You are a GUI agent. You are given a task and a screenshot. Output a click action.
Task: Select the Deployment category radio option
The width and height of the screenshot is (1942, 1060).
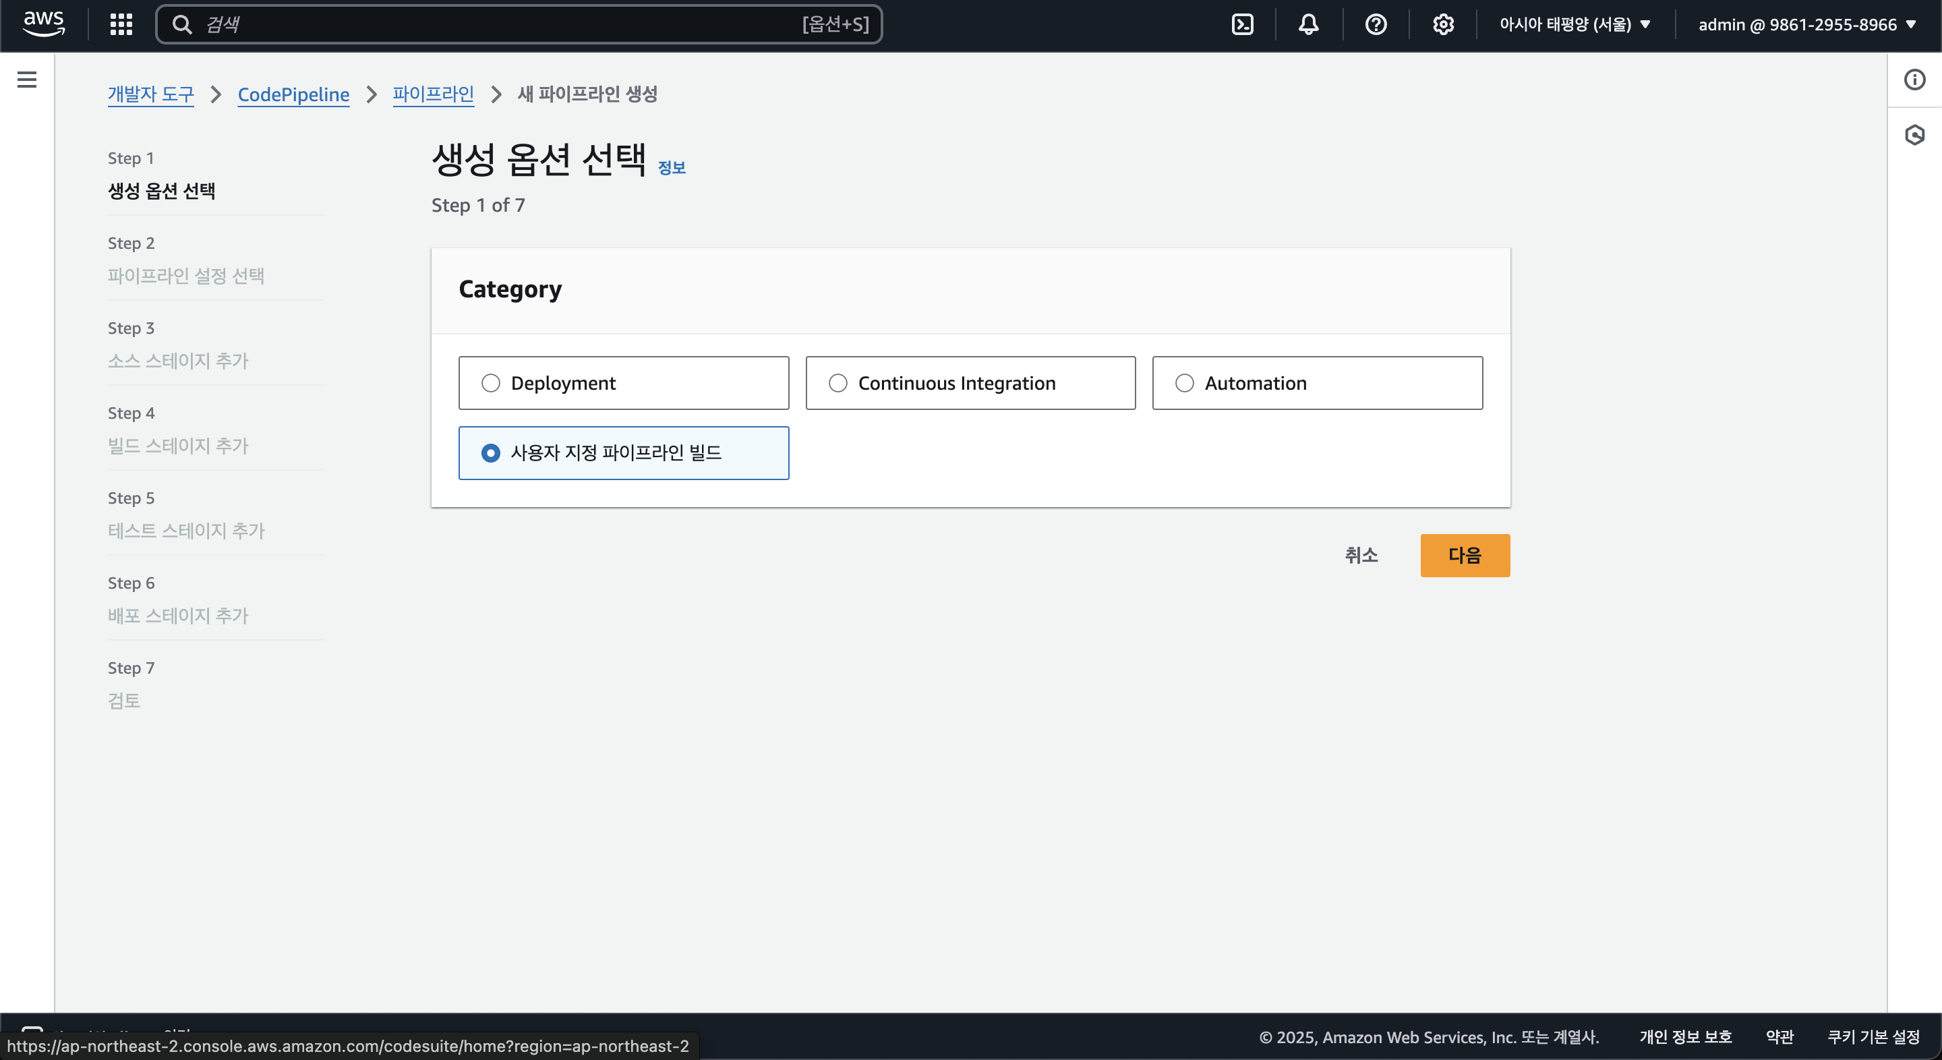(x=491, y=383)
